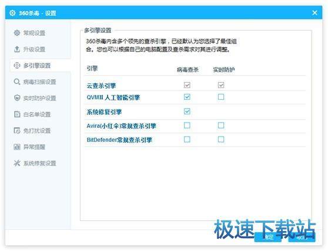Enable QVMII 人工智能引擎 实时防护 checkbox
Image resolution: width=328 pixels, height=251 pixels.
pos(221,97)
